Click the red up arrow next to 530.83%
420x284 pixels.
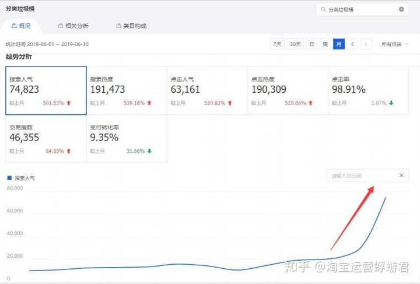[x=230, y=103]
